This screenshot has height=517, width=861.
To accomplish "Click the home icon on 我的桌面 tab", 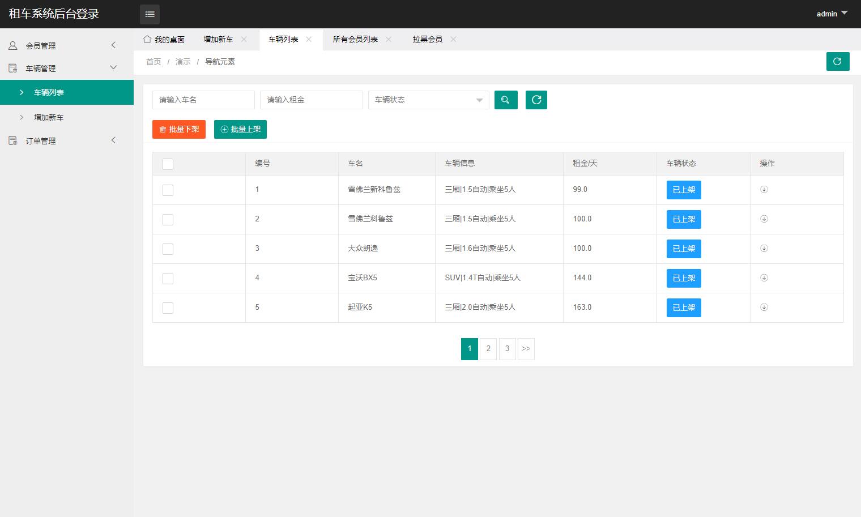I will point(147,39).
